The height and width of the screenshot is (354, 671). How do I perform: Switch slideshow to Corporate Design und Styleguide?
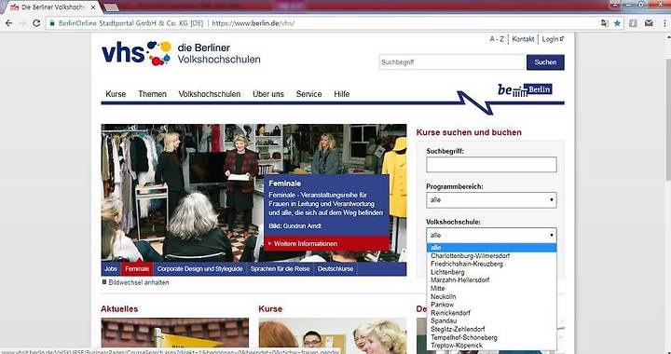click(199, 269)
